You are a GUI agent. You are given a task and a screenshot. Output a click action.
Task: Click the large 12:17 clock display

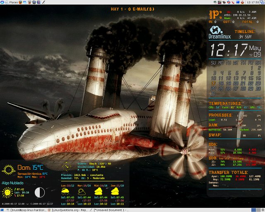pyautogui.click(x=229, y=50)
